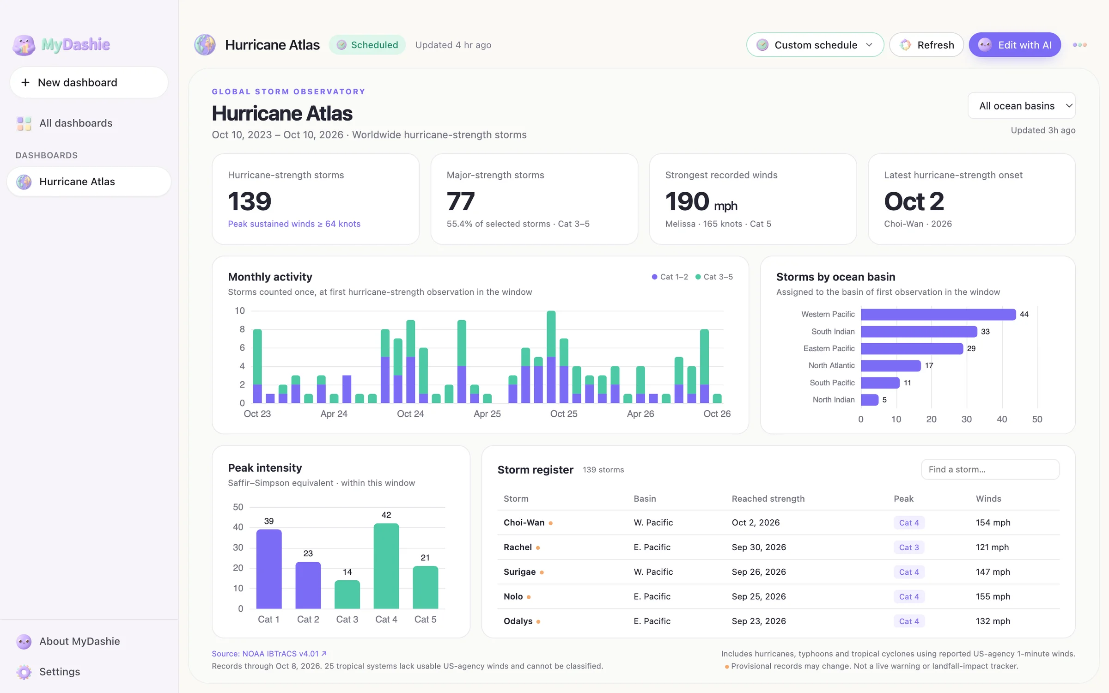The image size is (1109, 693).
Task: Toggle the Cat 3–5 legend entry
Action: (x=714, y=277)
